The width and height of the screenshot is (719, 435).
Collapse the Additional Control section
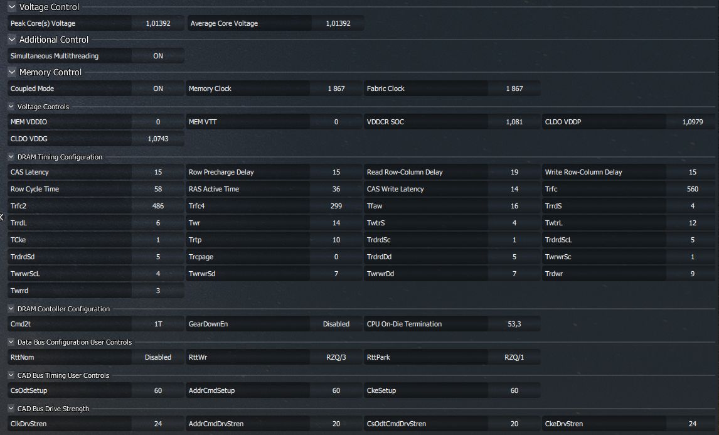click(12, 40)
